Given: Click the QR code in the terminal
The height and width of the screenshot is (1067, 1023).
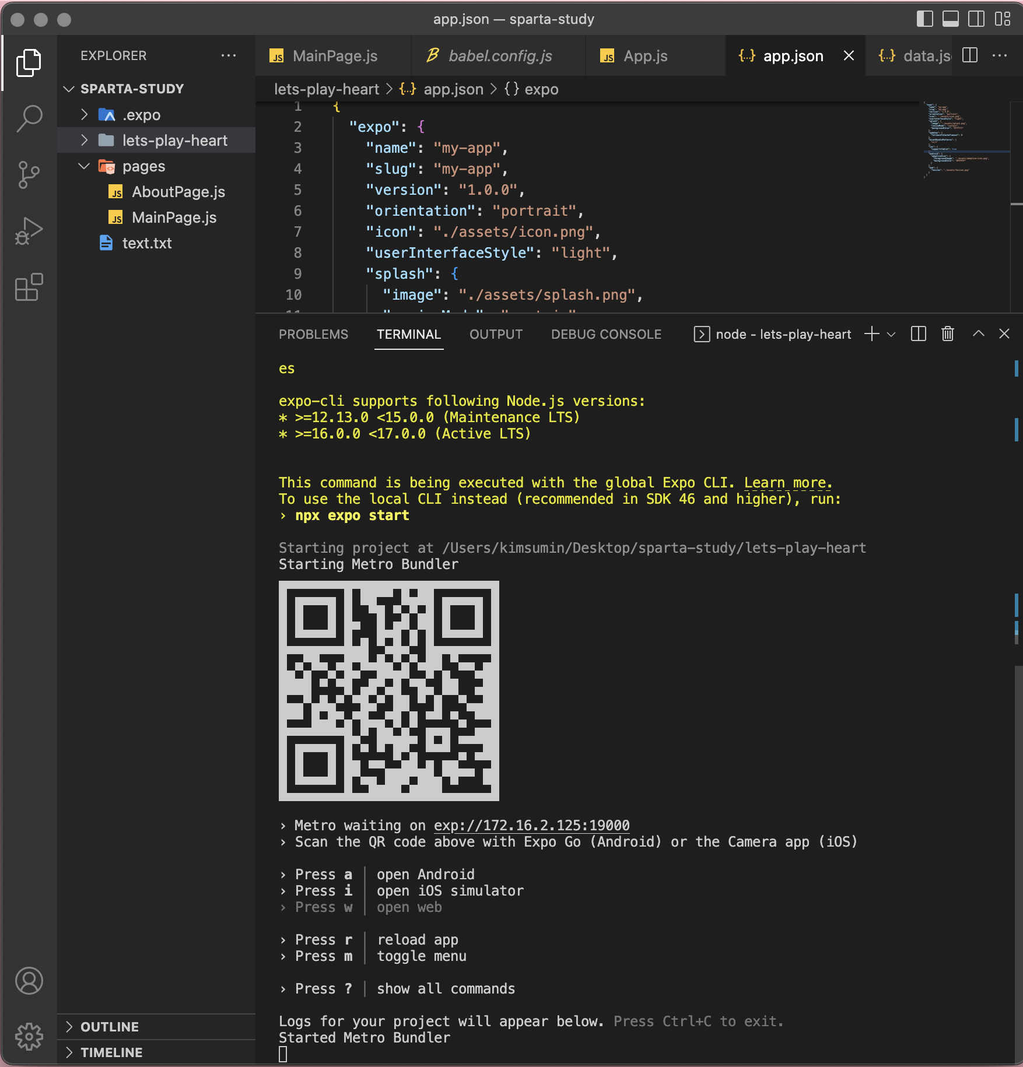Looking at the screenshot, I should [389, 691].
